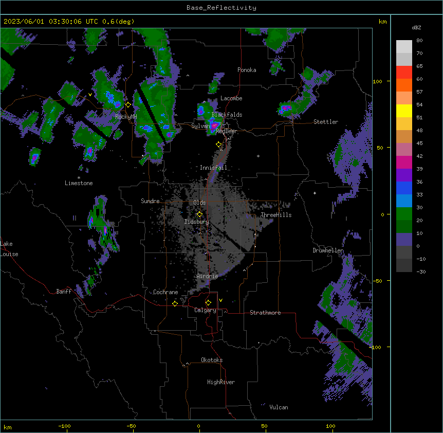
Task: Click the white plus marker northwest of Drumheller
Action: (x=315, y=193)
